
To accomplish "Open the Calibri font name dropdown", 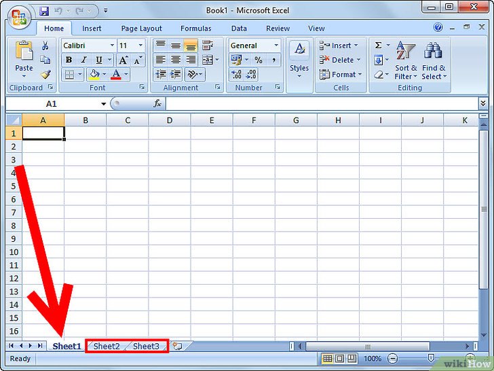I will [x=112, y=46].
